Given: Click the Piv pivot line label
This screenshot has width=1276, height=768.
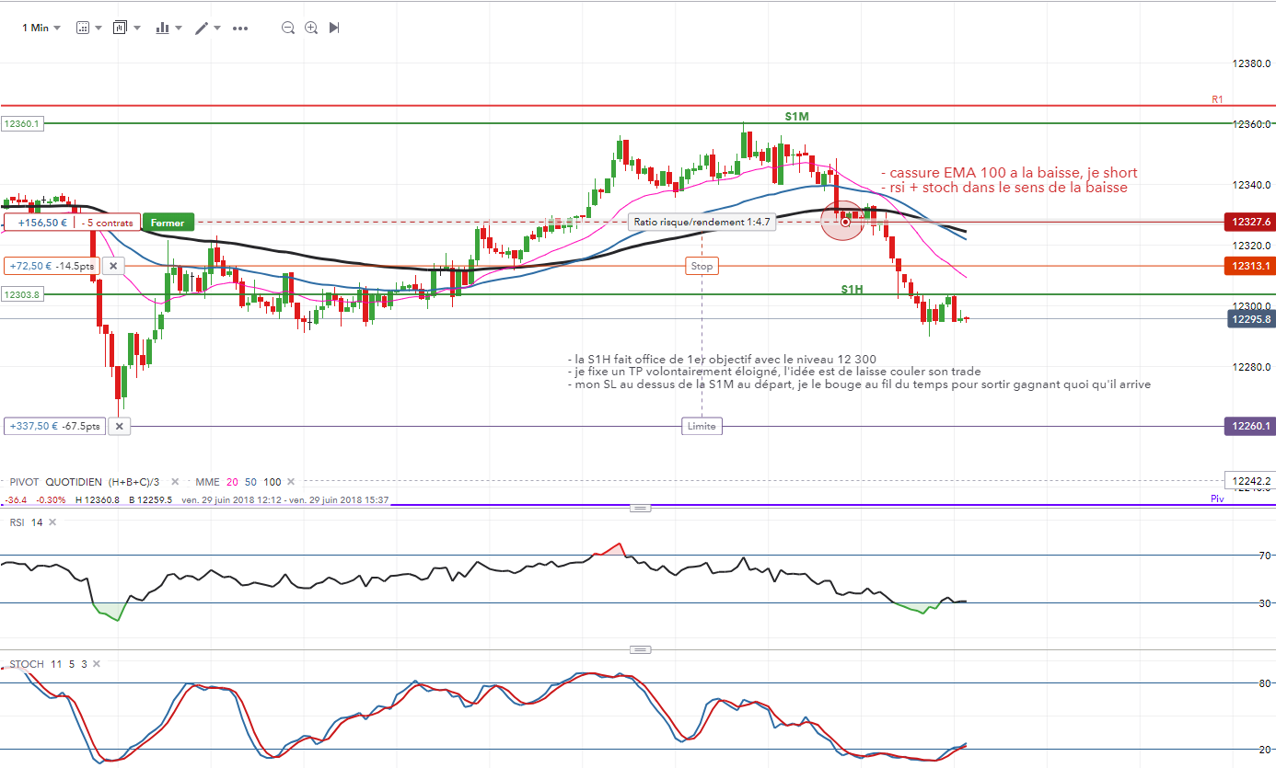Looking at the screenshot, I should pyautogui.click(x=1217, y=499).
